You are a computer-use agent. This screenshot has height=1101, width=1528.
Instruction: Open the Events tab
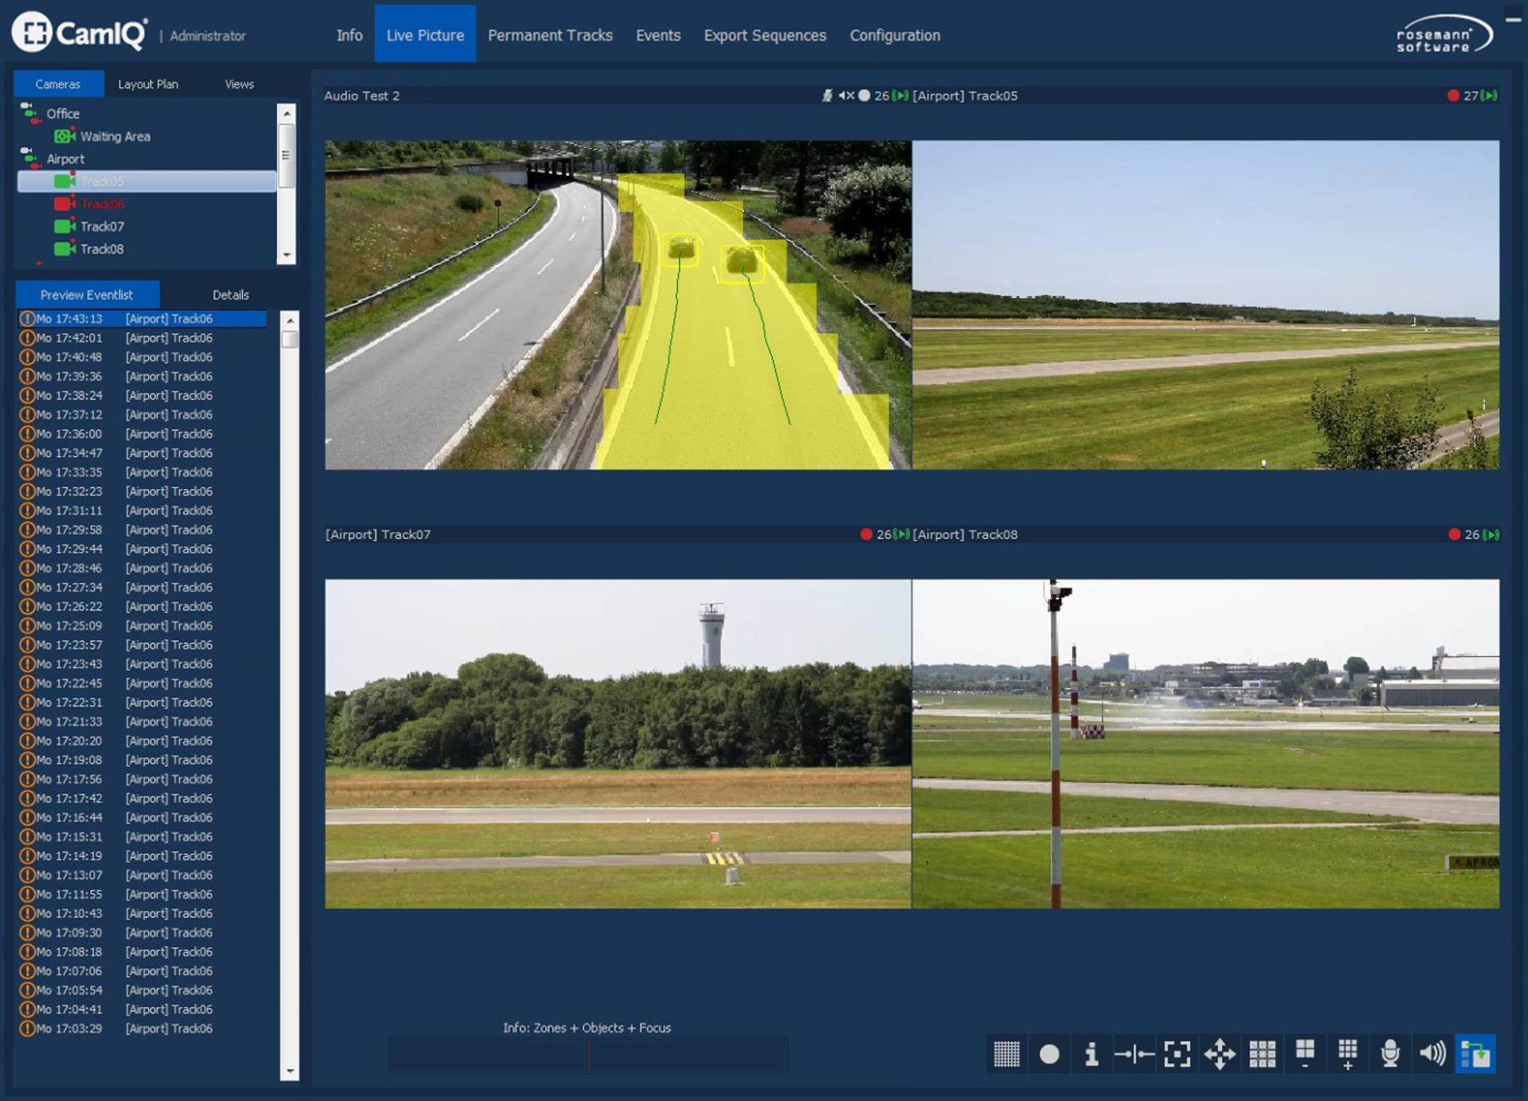[658, 35]
